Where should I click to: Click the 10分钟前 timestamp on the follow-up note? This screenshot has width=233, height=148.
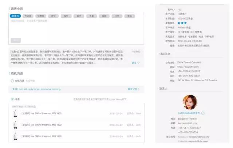136,52
